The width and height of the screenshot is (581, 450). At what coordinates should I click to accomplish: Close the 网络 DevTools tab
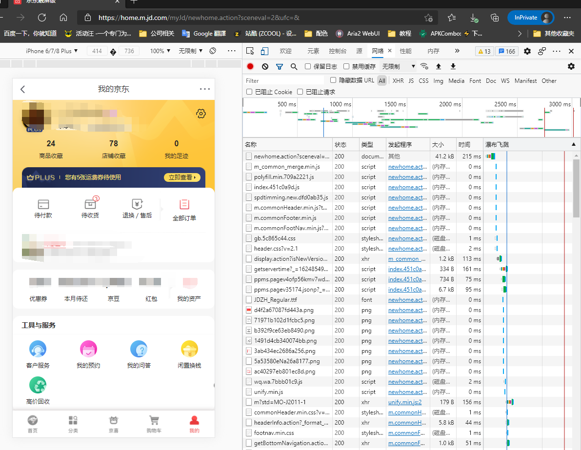[x=390, y=51]
